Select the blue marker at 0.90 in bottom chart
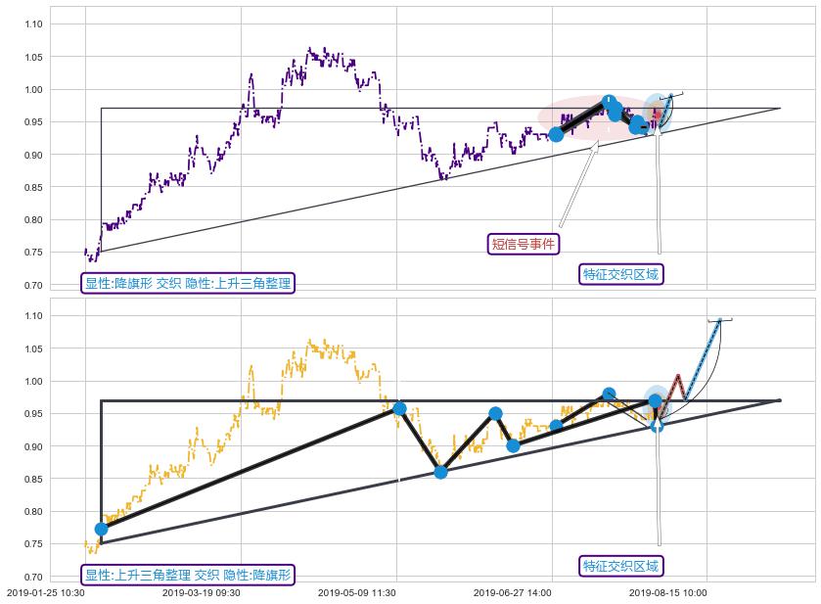Viewport: 821px width, 604px height. (513, 445)
